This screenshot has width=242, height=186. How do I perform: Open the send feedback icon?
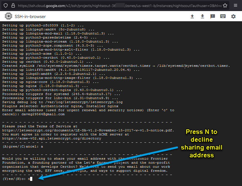213,16
